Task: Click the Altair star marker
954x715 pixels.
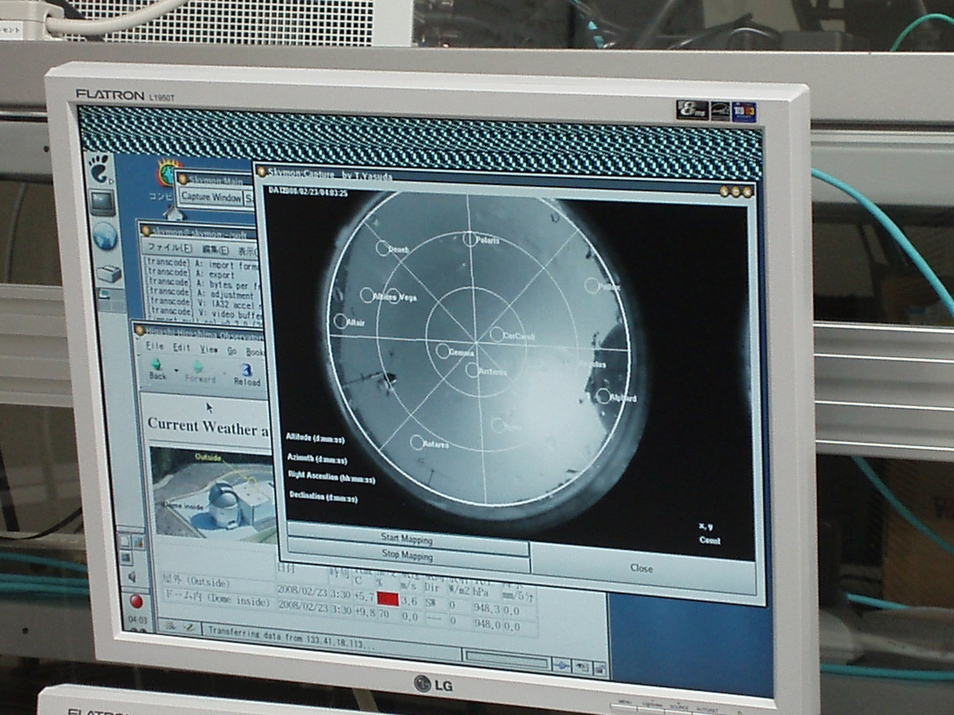Action: 341,321
